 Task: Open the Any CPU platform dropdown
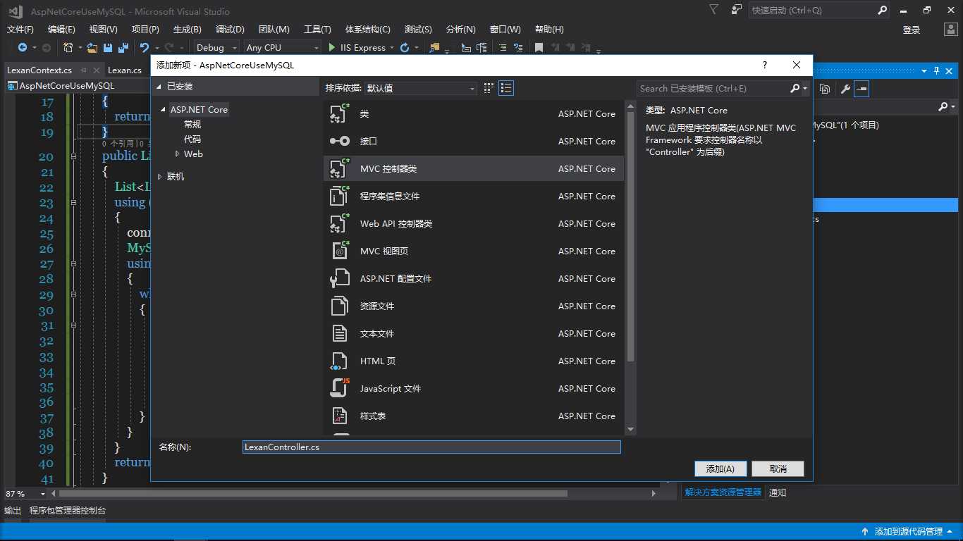(x=282, y=47)
